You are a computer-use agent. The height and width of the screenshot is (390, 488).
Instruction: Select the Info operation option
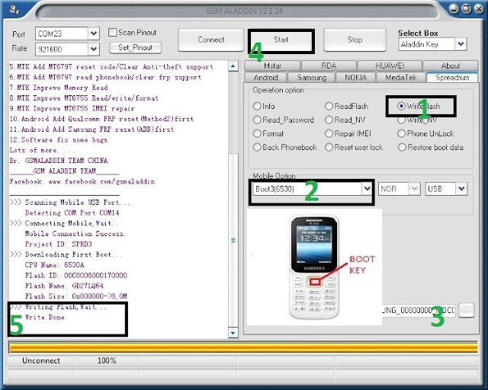257,106
